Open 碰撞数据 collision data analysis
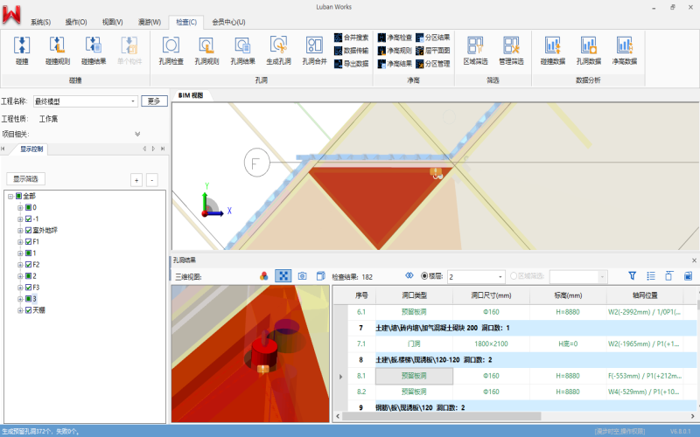The width and height of the screenshot is (700, 437). pos(553,51)
